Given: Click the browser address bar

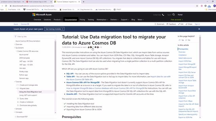Looking at the screenshot, I should (102, 6).
